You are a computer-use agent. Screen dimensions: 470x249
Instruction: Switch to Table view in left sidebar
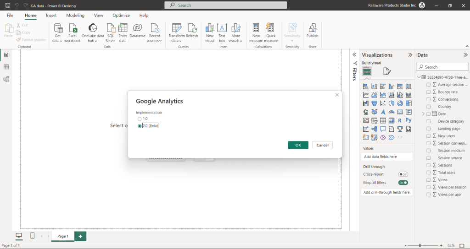(x=6, y=67)
